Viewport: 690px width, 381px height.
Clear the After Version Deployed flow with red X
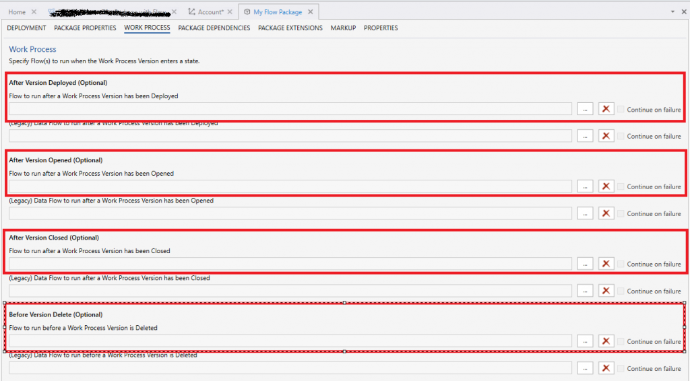click(x=606, y=109)
